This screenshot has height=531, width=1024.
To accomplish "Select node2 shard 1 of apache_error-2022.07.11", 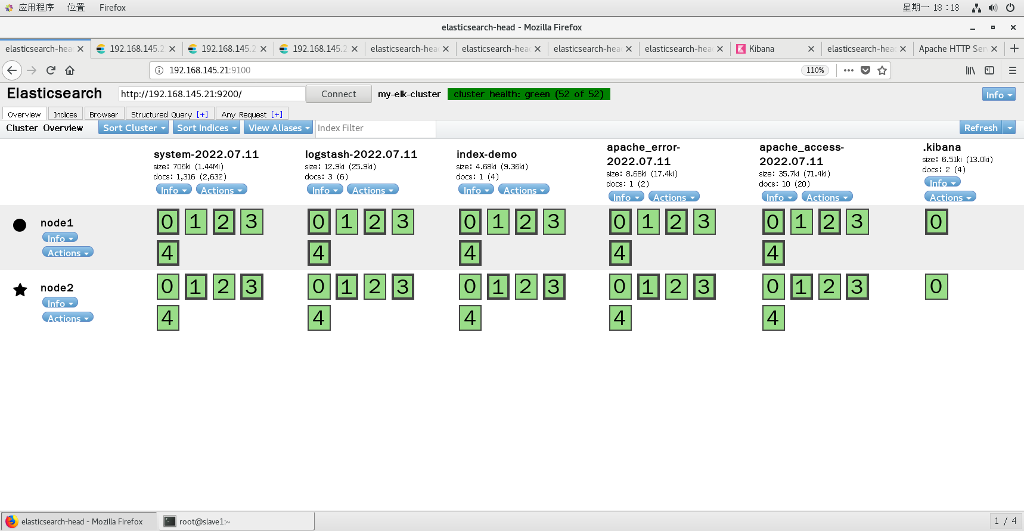I will click(x=648, y=287).
